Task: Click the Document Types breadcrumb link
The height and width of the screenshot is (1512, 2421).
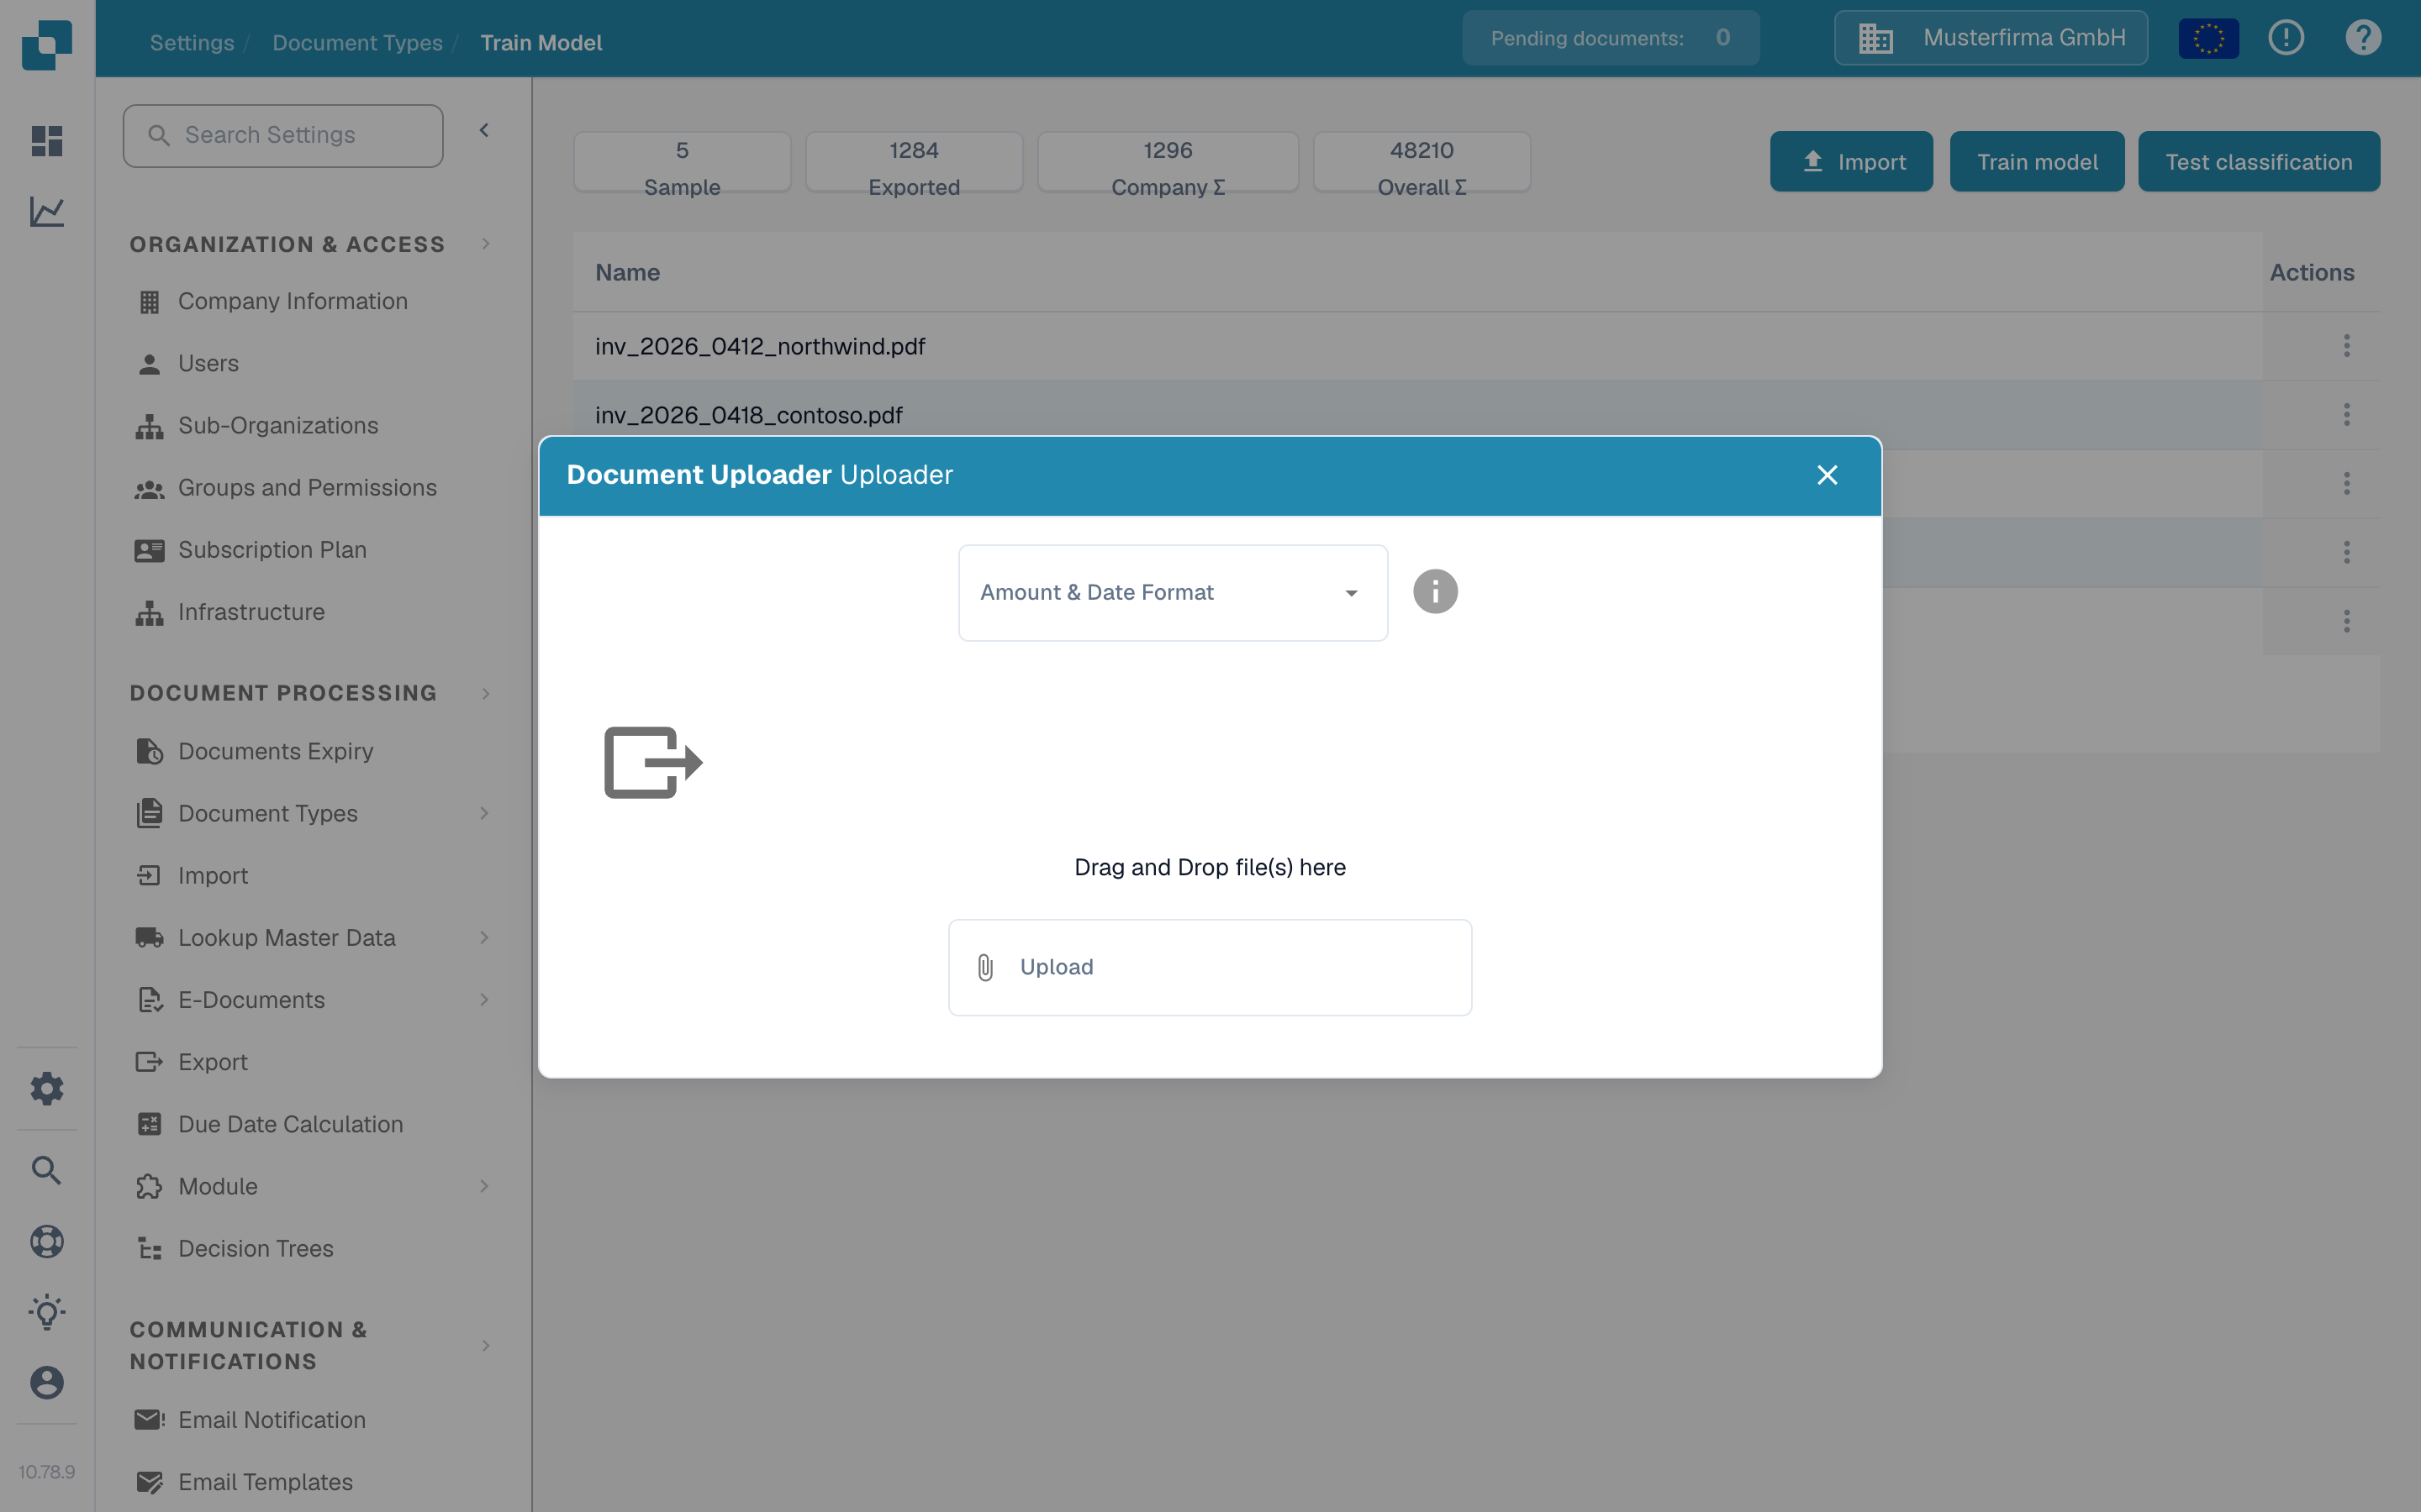Action: [x=357, y=42]
